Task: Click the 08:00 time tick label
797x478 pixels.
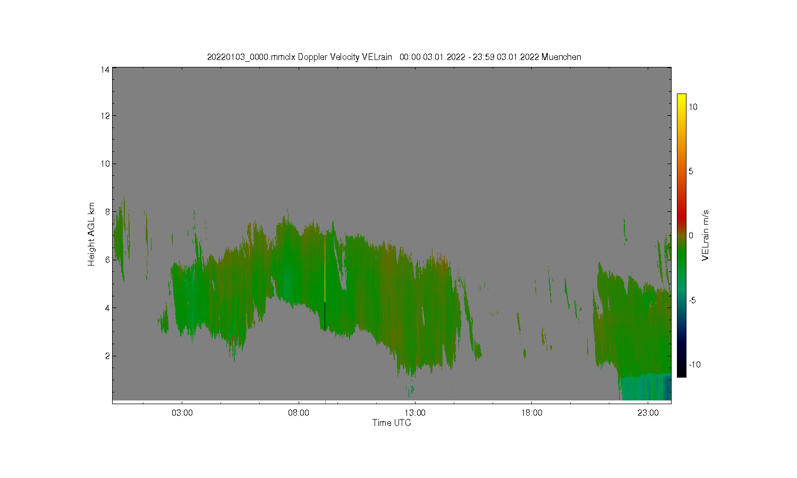Action: tap(299, 413)
